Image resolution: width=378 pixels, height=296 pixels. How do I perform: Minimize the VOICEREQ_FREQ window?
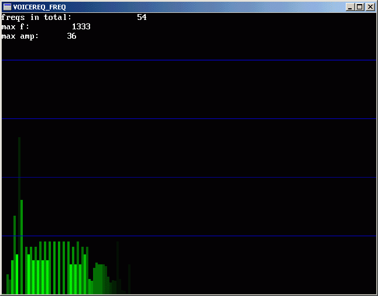(x=350, y=7)
